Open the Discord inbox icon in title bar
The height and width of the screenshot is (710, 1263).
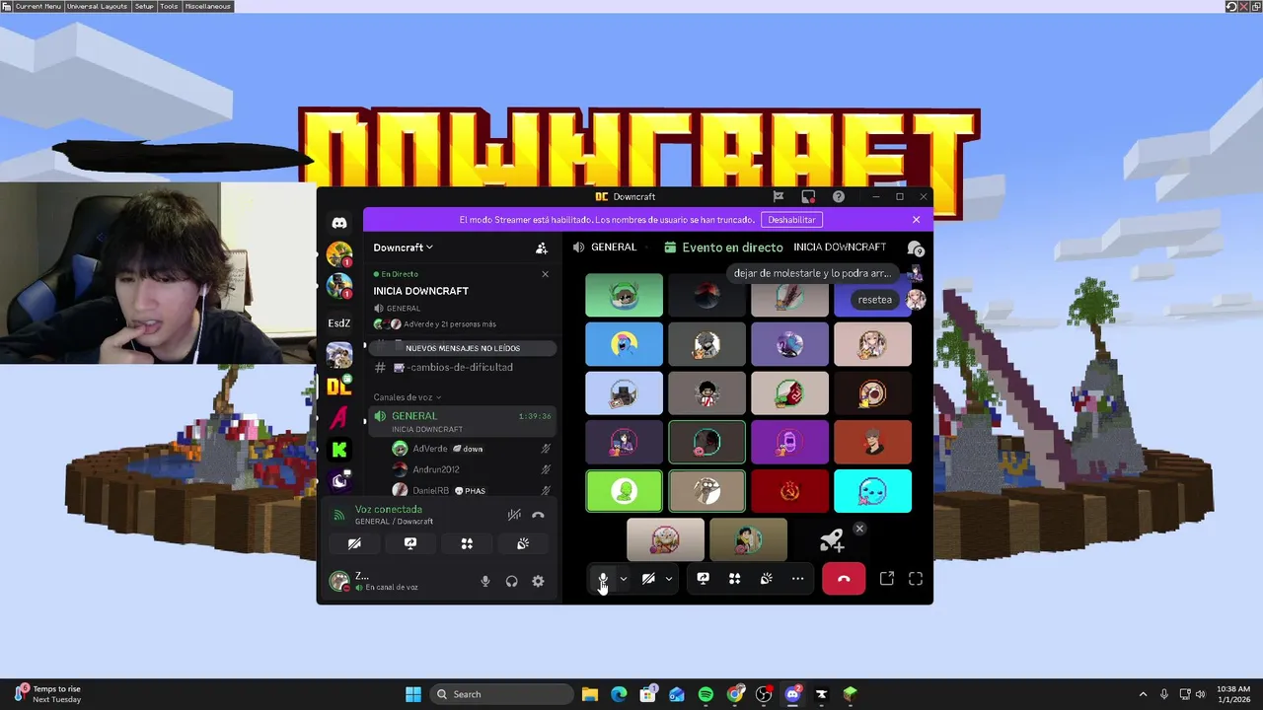pyautogui.click(x=808, y=197)
